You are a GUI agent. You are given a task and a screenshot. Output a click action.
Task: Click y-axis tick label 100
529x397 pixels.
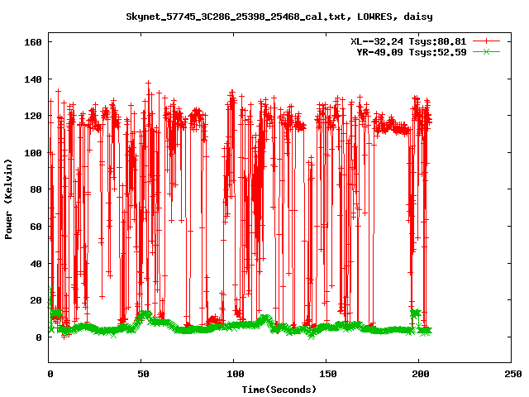click(x=33, y=153)
